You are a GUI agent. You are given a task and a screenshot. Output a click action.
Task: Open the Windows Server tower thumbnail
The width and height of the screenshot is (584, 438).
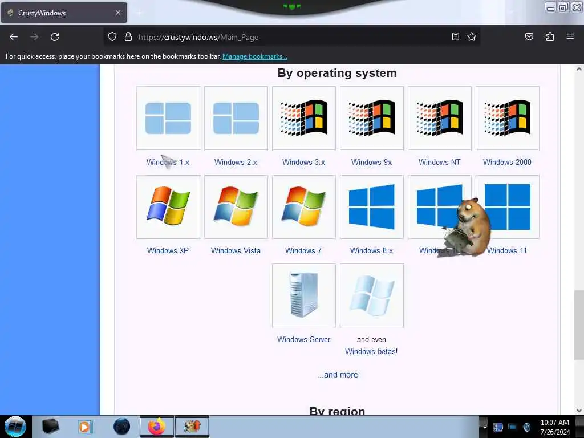304,295
